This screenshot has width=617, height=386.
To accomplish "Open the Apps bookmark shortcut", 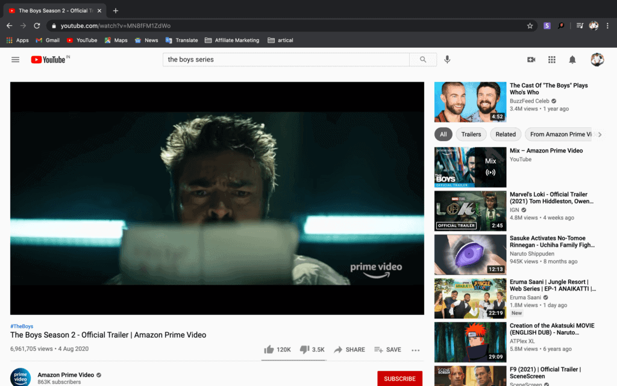I will 17,40.
